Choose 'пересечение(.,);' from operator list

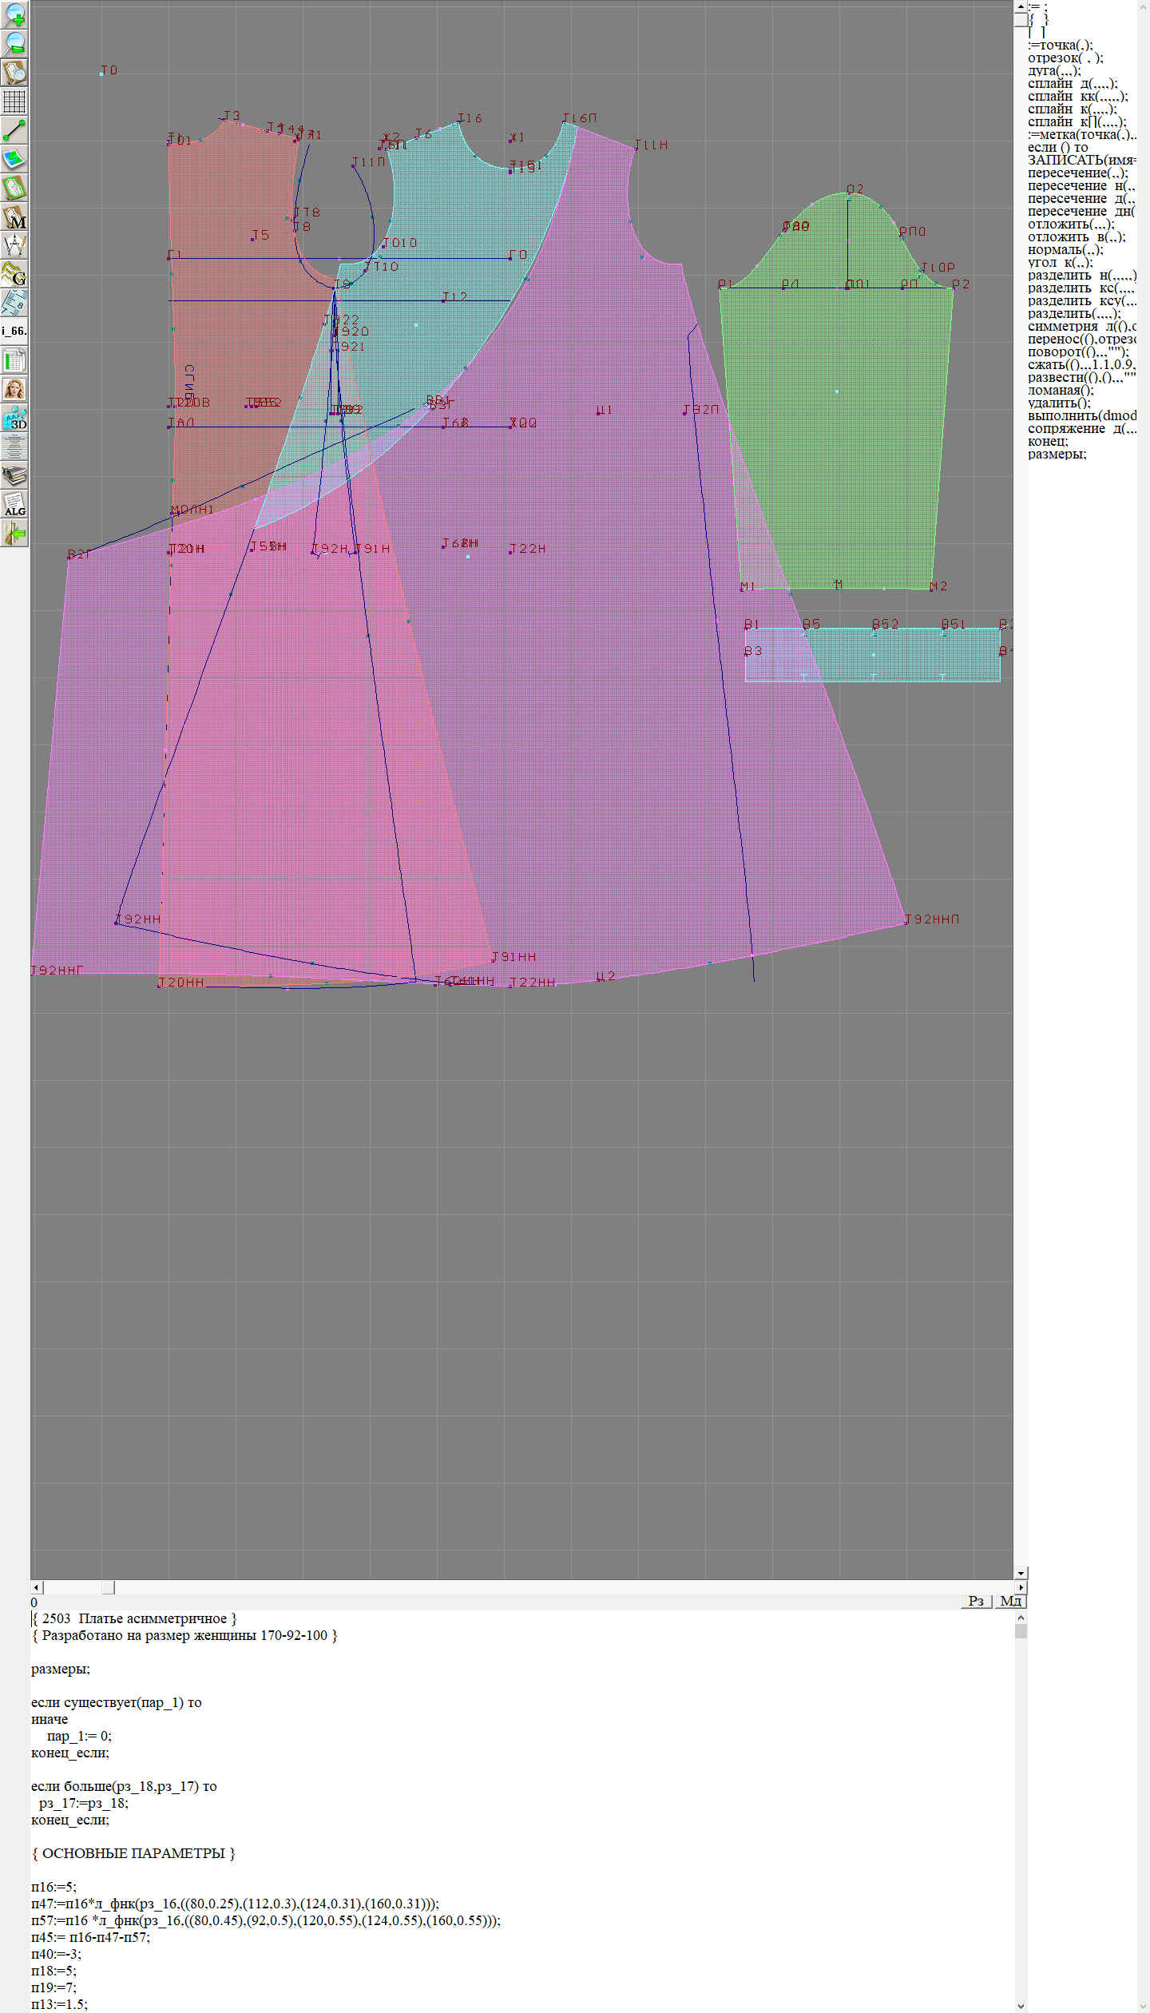coord(1077,173)
